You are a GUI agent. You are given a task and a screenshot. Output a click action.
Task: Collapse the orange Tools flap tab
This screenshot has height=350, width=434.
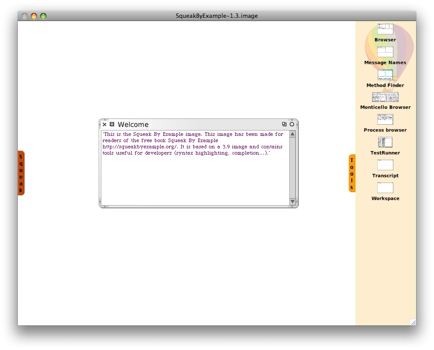(x=352, y=173)
